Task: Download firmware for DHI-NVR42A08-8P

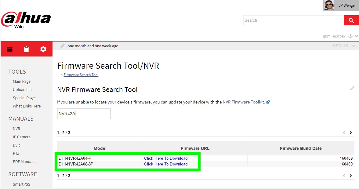Action: pyautogui.click(x=166, y=164)
